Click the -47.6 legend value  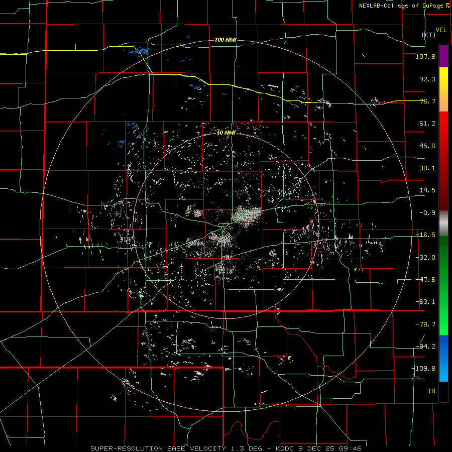pos(425,280)
